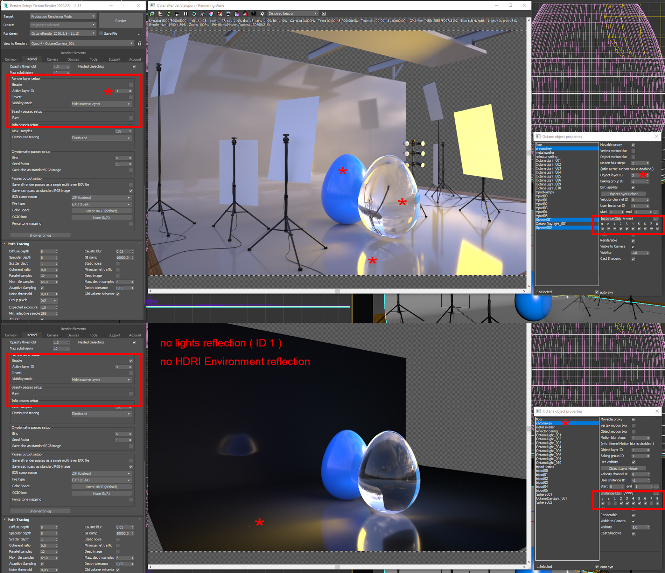Toggle the upper Nested dielectrics checkbox

coord(134,67)
